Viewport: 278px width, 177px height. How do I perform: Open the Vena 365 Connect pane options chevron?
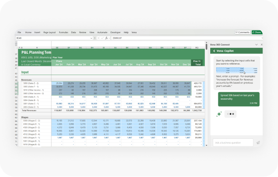256,45
